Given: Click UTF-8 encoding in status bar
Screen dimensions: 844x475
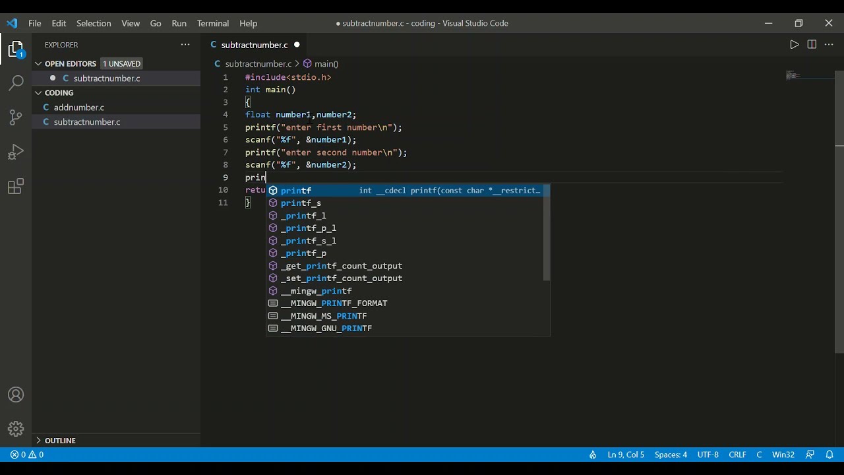Looking at the screenshot, I should click(x=708, y=455).
